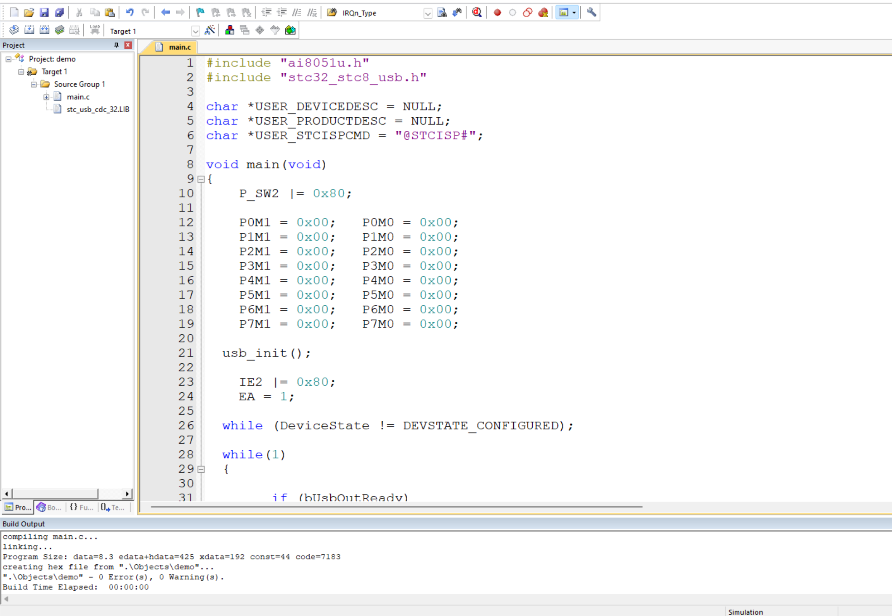Viewport: 892px width, 616px height.
Task: Open the IRQn_Type search dropdown
Action: pyautogui.click(x=427, y=13)
